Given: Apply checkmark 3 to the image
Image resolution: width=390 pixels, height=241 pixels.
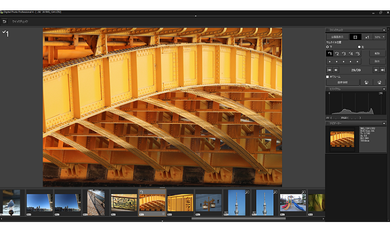Looking at the screenshot, I should point(343,53).
